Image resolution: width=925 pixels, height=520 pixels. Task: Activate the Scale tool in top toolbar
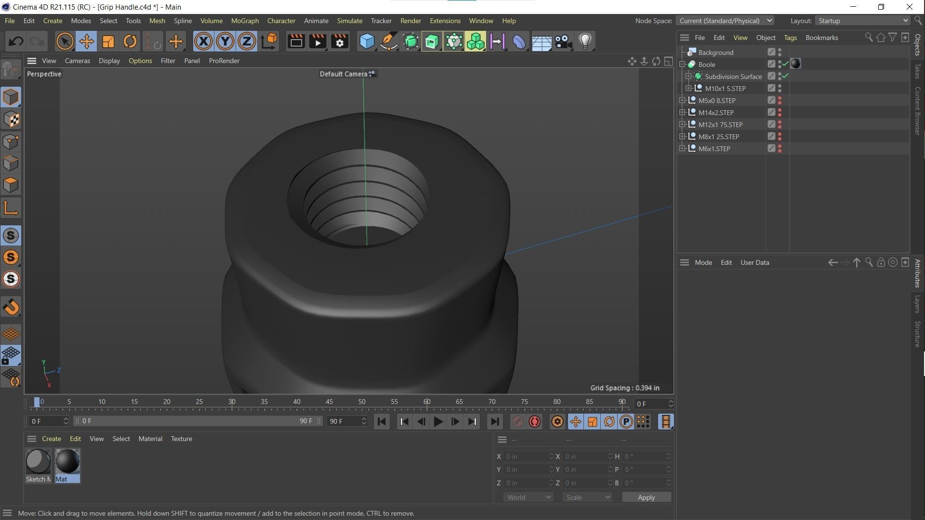(x=108, y=41)
